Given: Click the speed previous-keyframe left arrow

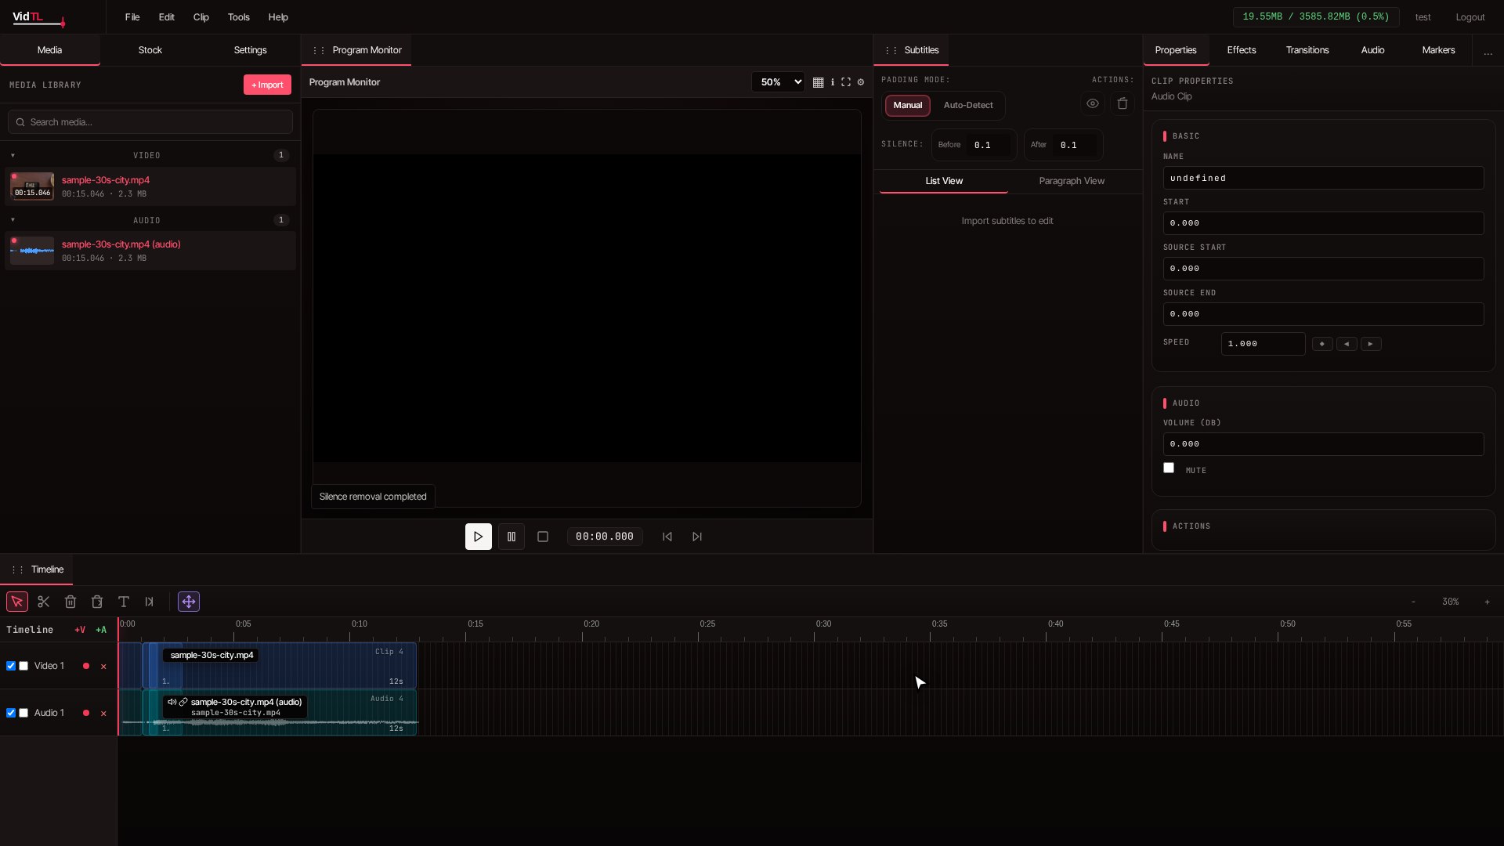Looking at the screenshot, I should click(x=1347, y=344).
